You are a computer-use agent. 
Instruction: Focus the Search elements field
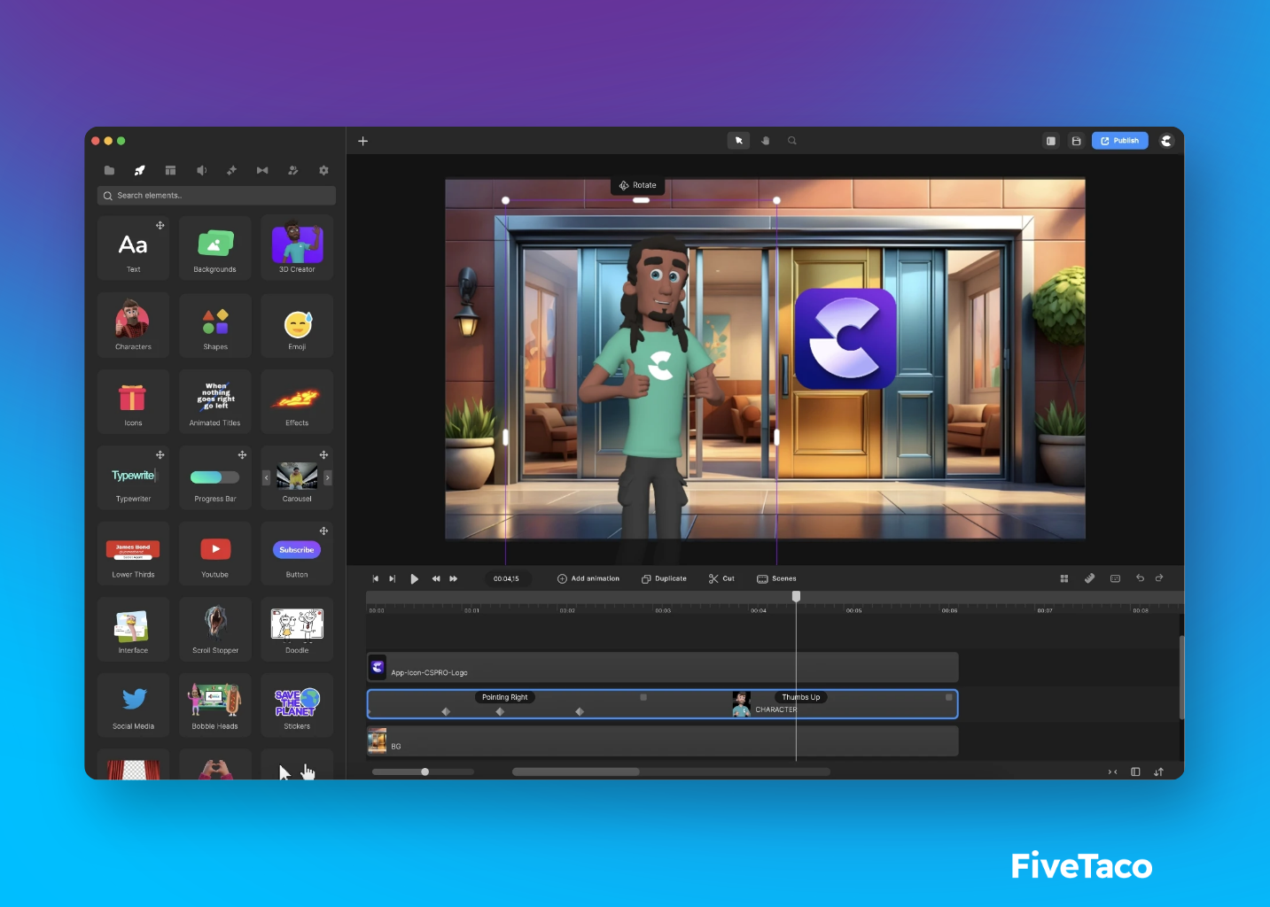[216, 196]
